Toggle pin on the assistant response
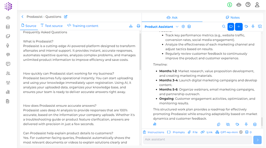This screenshot has width=266, height=148. pos(246,124)
